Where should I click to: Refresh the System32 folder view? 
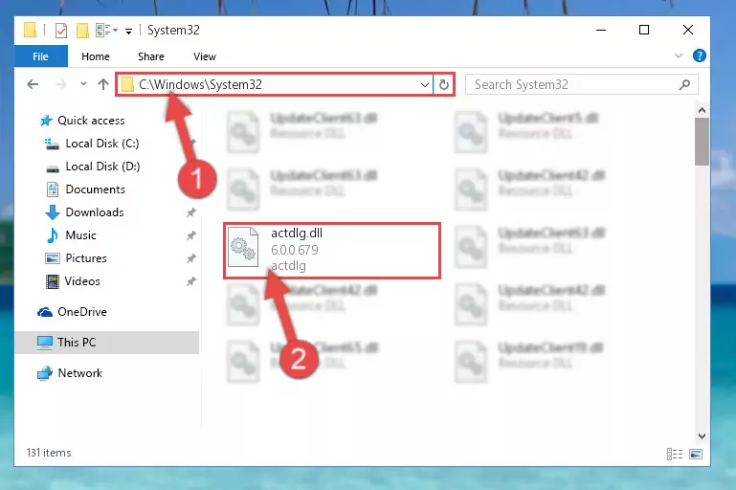coord(443,84)
